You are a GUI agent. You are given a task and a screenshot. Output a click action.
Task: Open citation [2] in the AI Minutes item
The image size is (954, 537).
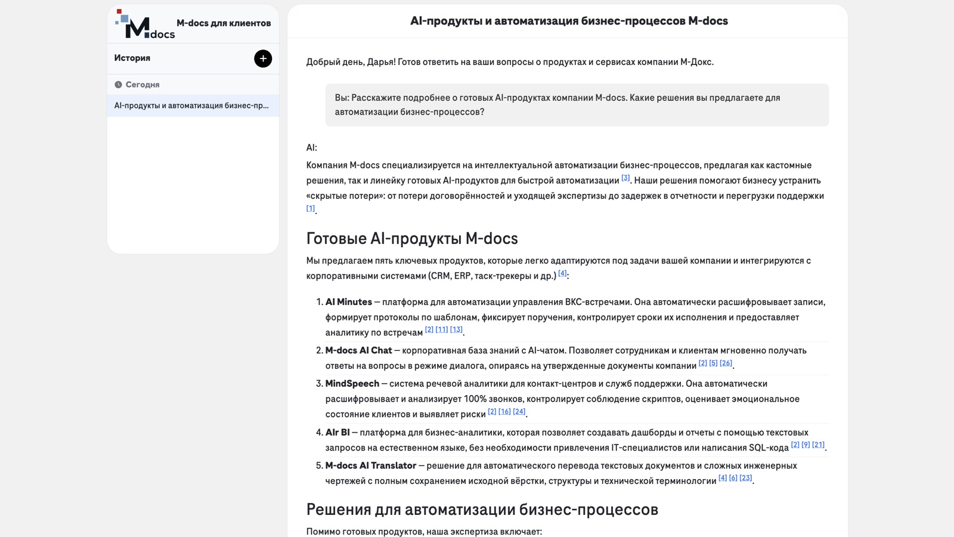429,329
